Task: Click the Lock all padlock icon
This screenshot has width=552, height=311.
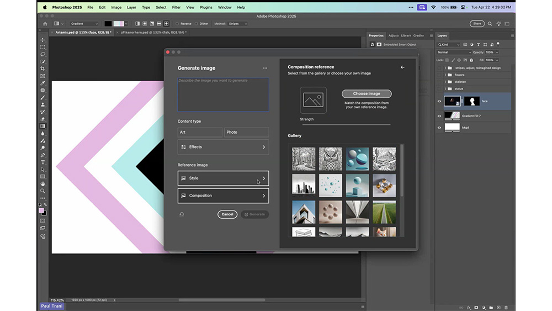Action: 471,60
